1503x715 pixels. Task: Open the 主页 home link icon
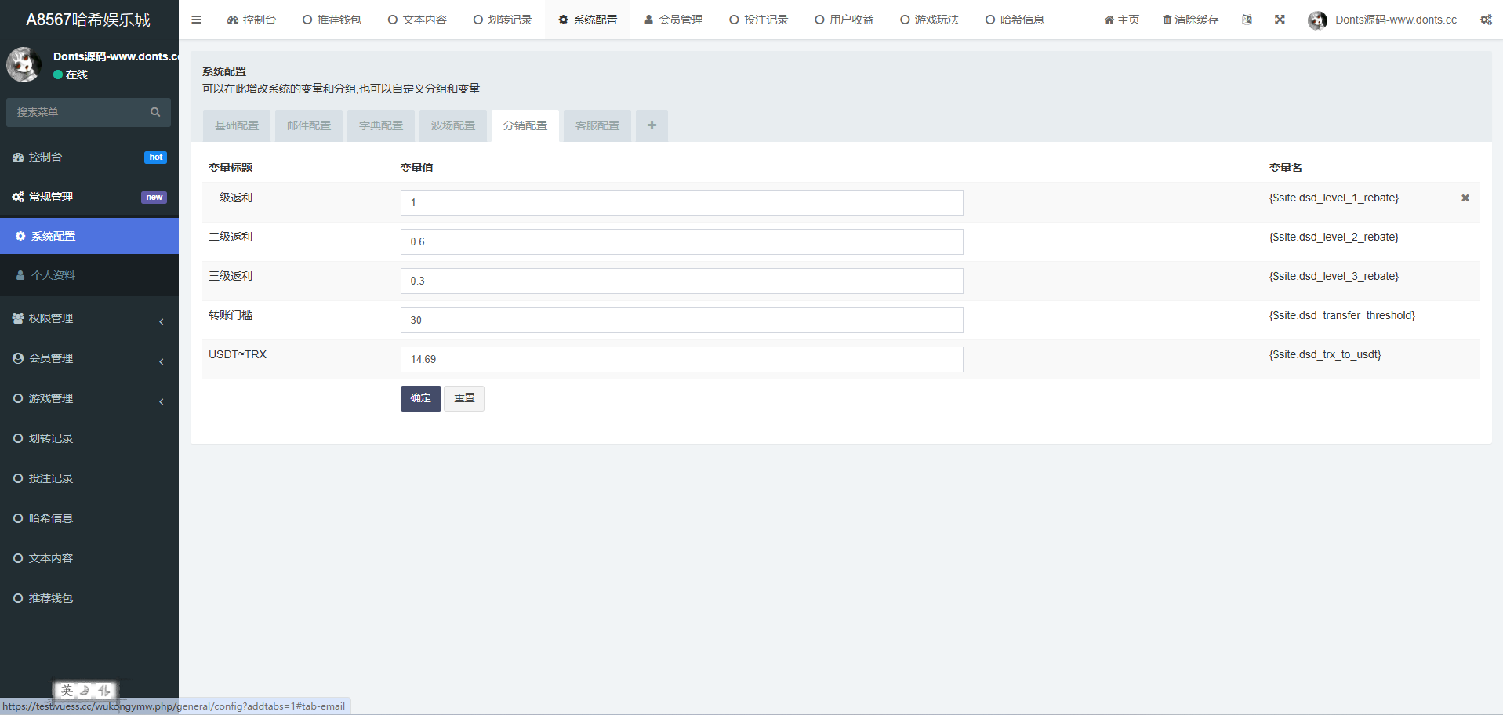click(1109, 20)
